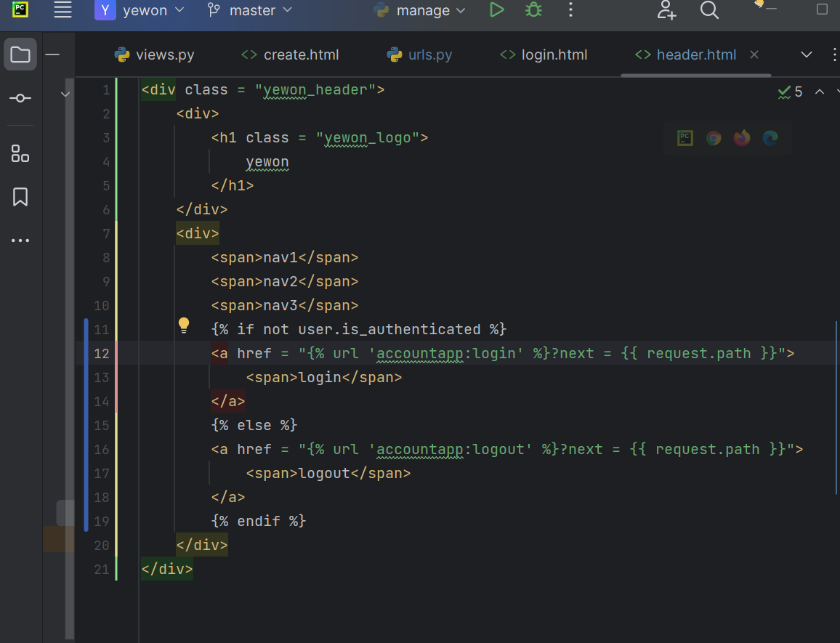
Task: Preview the page in built-in PyCharm browser
Action: pyautogui.click(x=685, y=138)
